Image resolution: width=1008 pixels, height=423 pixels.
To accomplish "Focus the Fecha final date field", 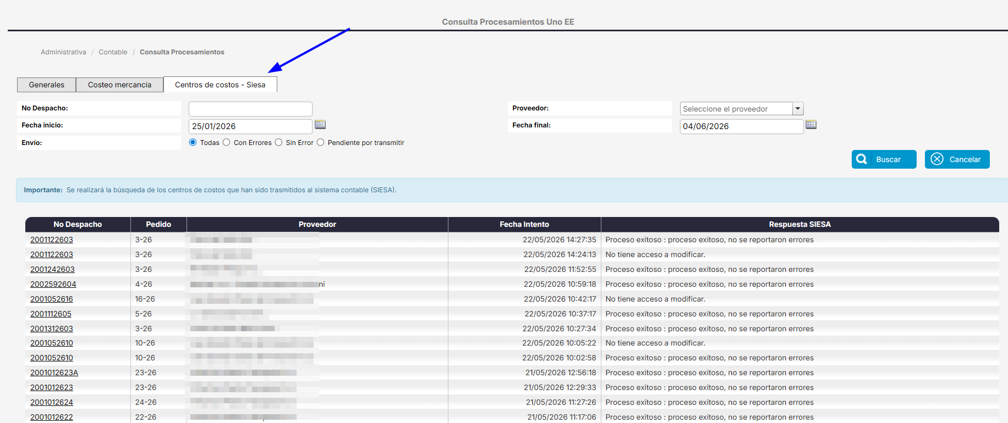I will coord(742,126).
